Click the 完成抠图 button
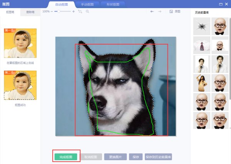The width and height of the screenshot is (231, 164). pos(66,157)
